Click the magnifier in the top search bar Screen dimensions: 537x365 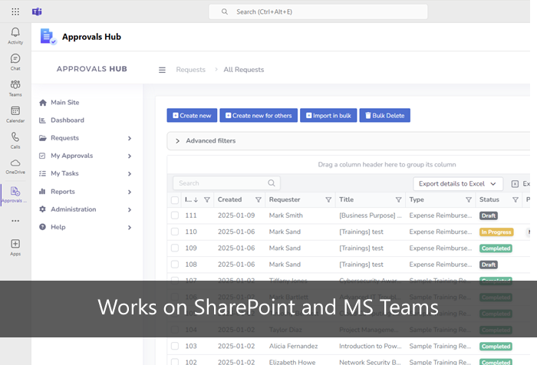224,12
